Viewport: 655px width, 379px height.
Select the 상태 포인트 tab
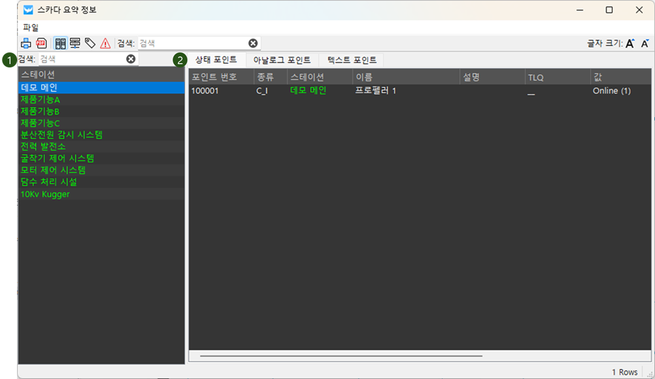click(x=216, y=60)
